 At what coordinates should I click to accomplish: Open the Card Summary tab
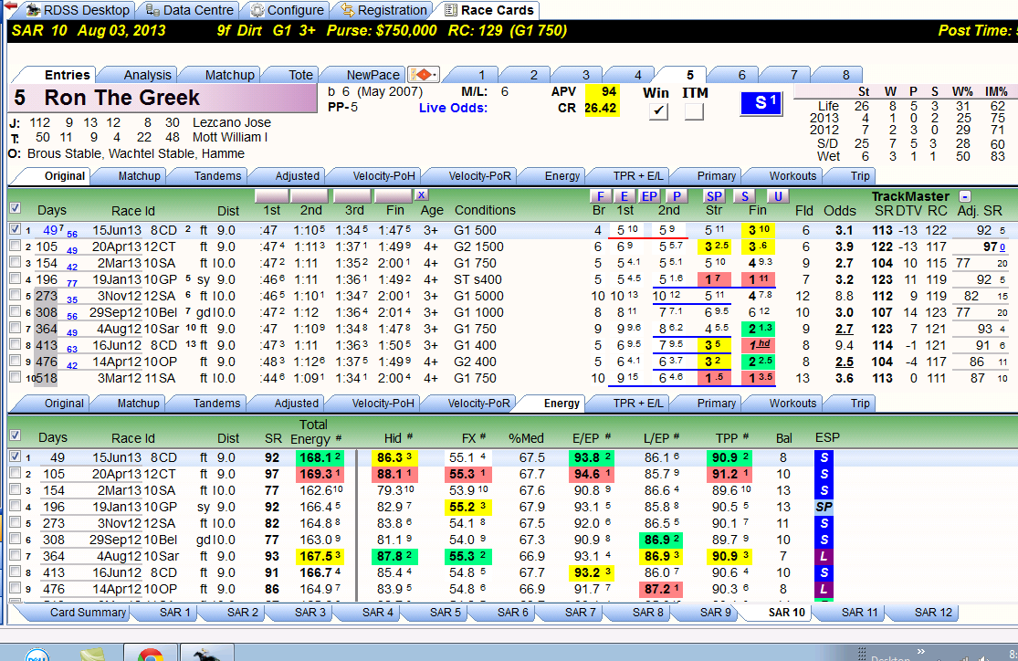pos(88,613)
